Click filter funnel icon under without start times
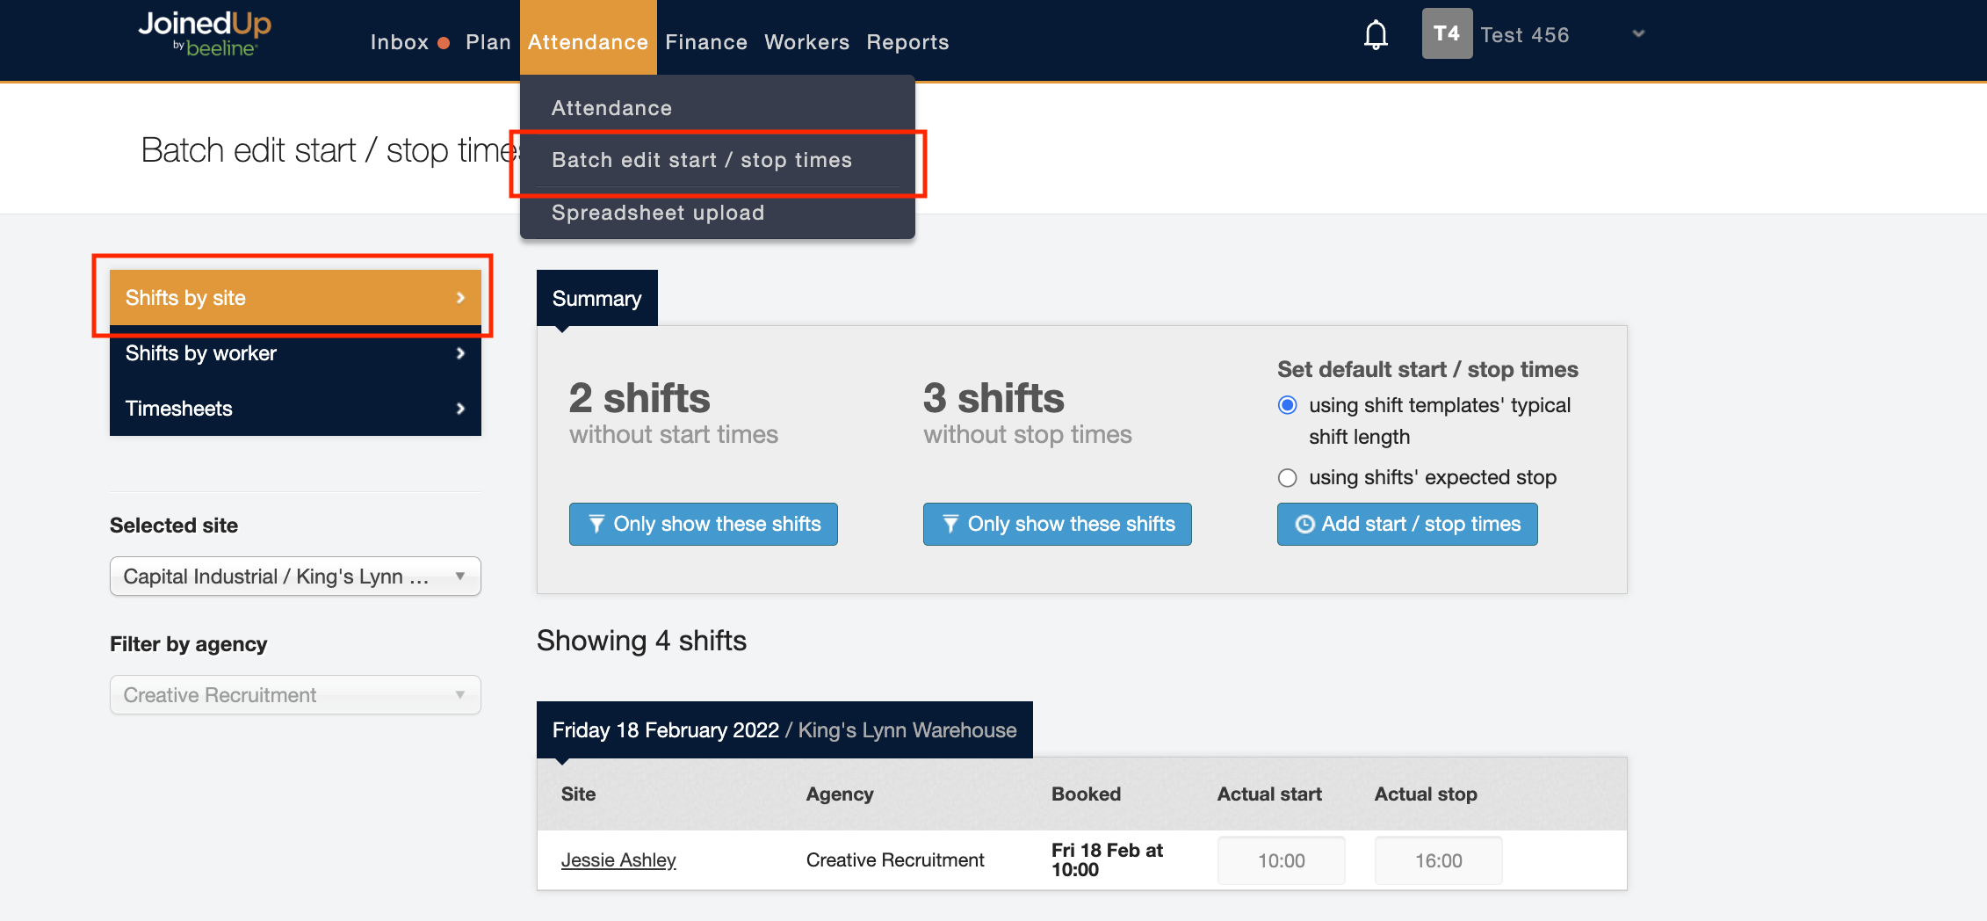The height and width of the screenshot is (921, 1987). pyautogui.click(x=596, y=525)
